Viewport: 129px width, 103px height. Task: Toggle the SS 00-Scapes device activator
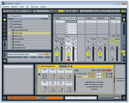pyautogui.click(x=39, y=66)
